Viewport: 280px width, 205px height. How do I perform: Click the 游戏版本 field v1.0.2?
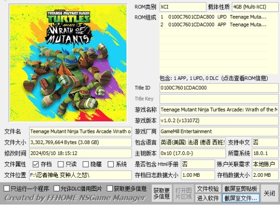coord(219,121)
